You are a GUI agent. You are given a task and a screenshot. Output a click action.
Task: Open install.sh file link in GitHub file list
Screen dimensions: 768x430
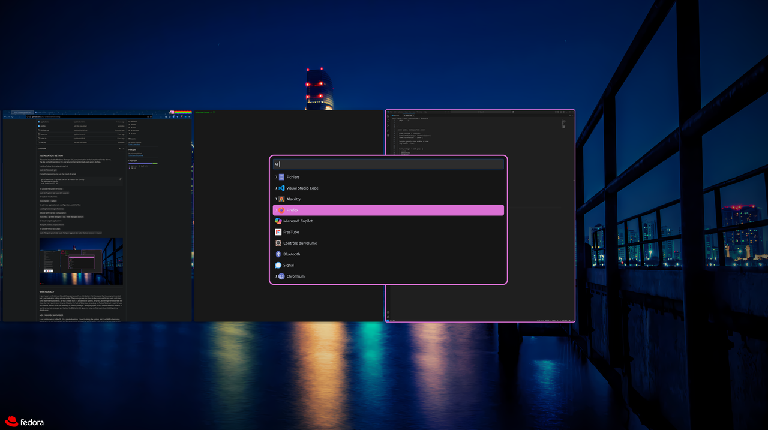(x=43, y=138)
